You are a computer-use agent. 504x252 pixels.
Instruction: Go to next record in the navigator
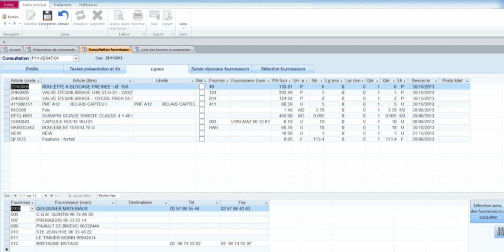click(46, 196)
